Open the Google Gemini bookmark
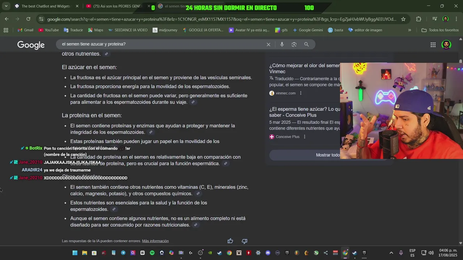This screenshot has width=463, height=260. [308, 30]
